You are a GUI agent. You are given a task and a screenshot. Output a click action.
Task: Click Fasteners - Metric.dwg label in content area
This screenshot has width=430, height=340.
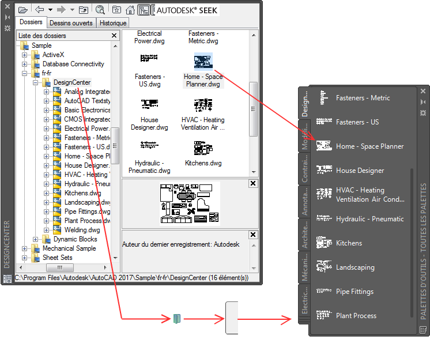[203, 37]
